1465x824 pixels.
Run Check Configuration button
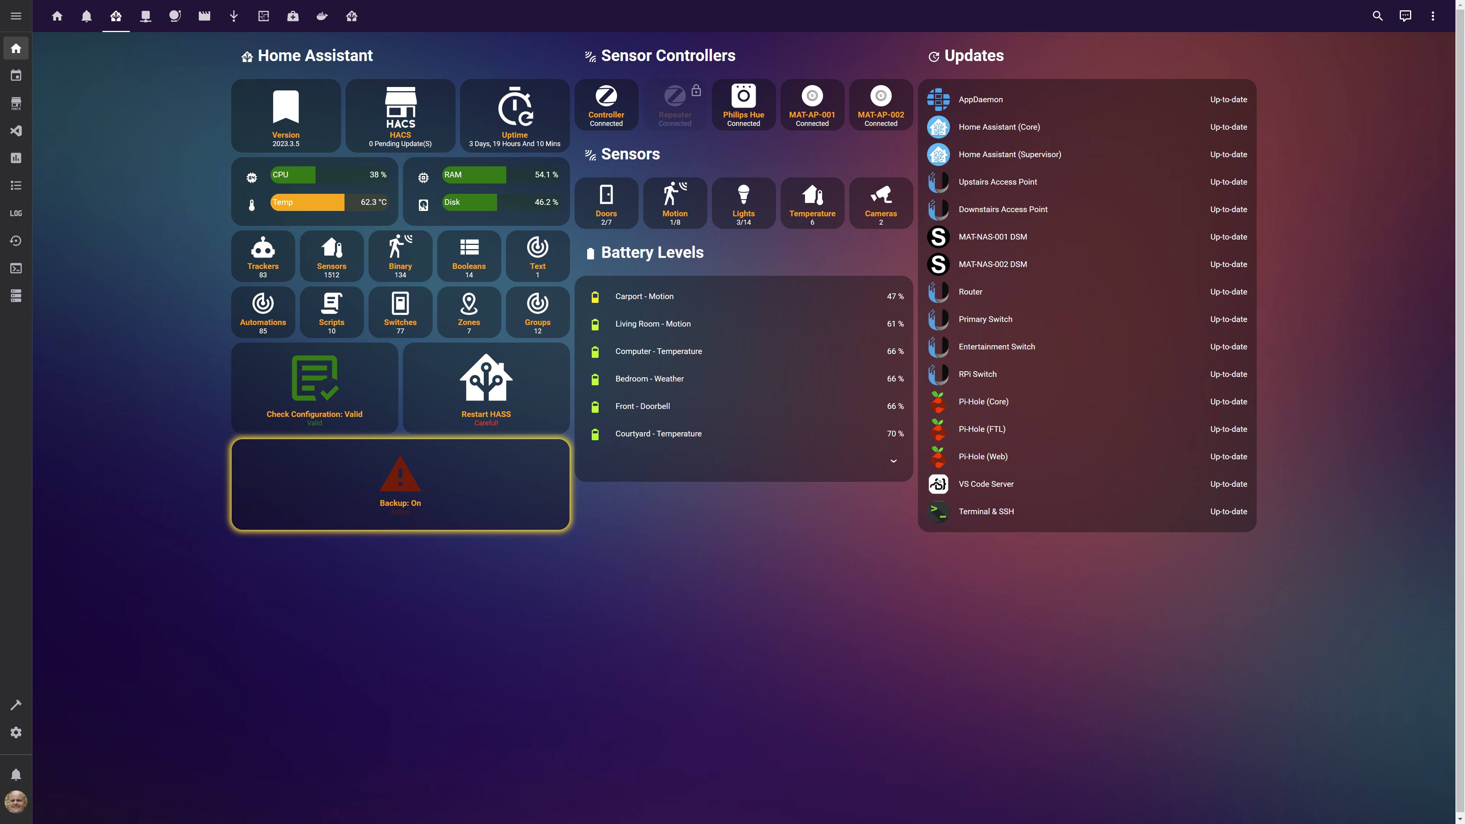tap(314, 388)
